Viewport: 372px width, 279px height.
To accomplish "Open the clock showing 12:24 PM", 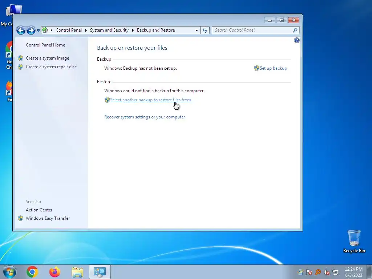I will [353, 272].
